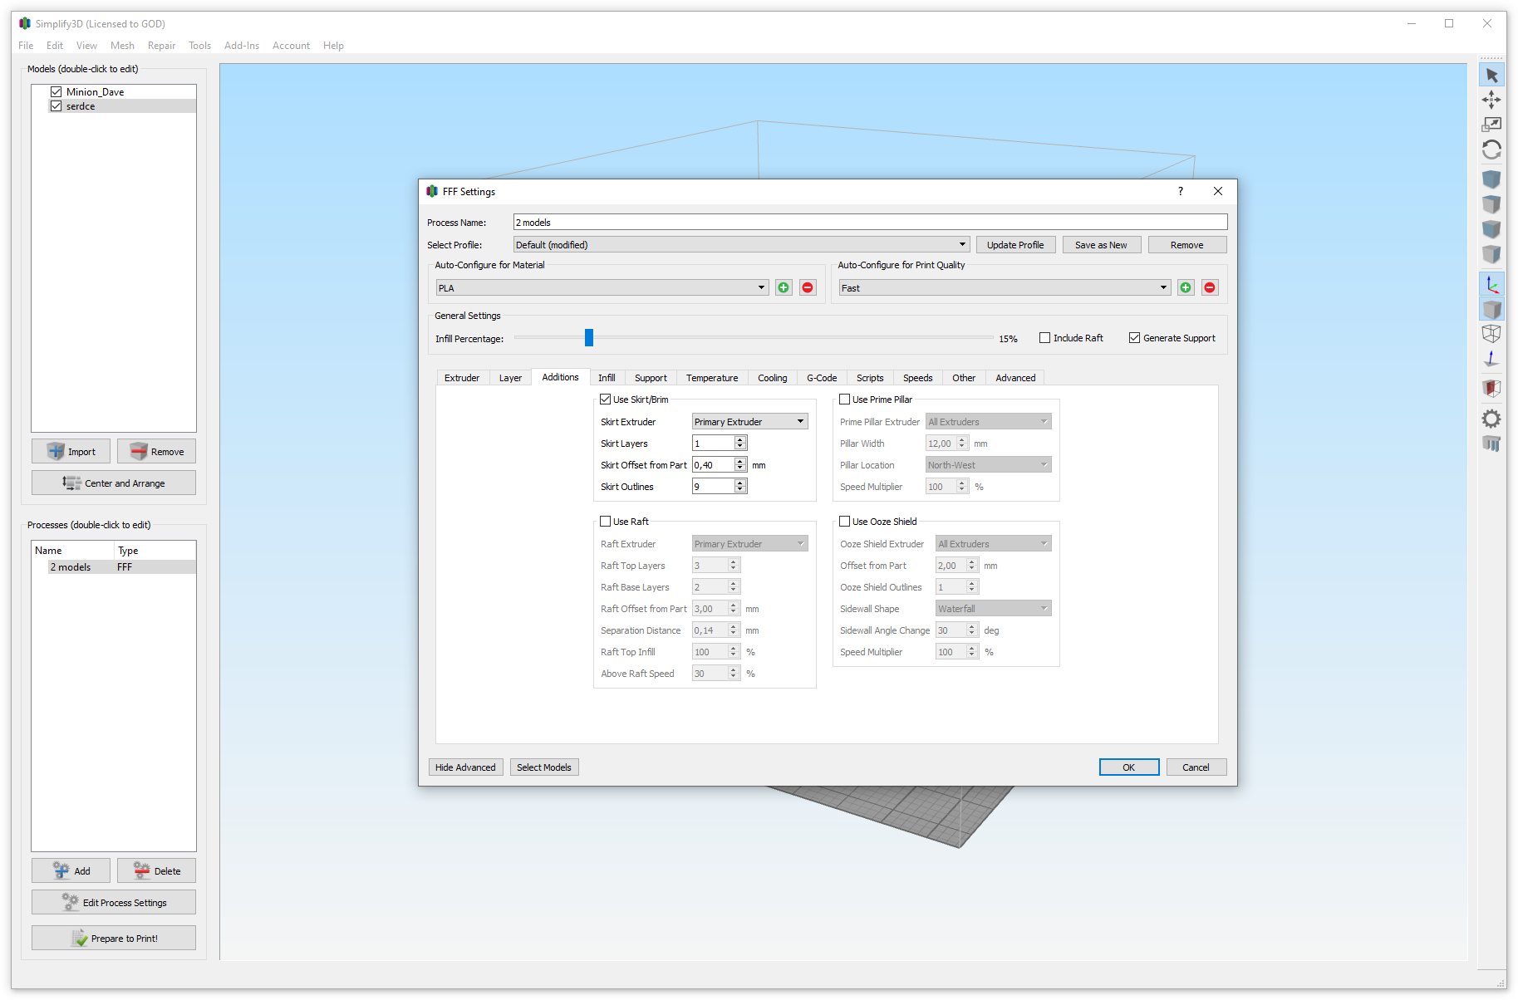This screenshot has width=1518, height=1000.
Task: Select the rotate model tool
Action: pos(1491,150)
